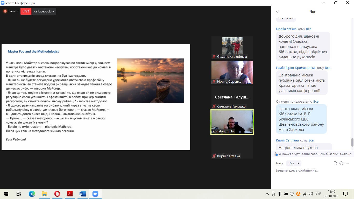The image size is (354, 199).
Task: Click the message privacy shield icon
Action: [x=276, y=154]
